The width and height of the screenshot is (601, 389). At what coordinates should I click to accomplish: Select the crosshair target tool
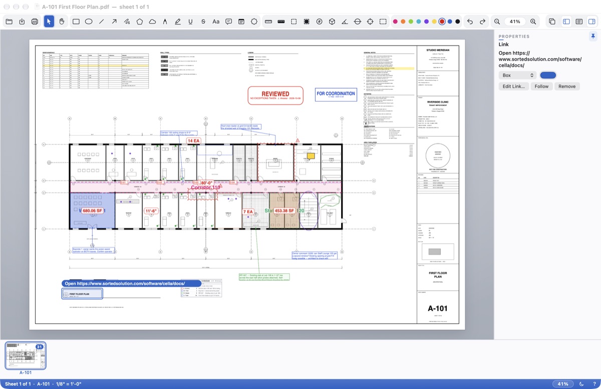pos(371,22)
